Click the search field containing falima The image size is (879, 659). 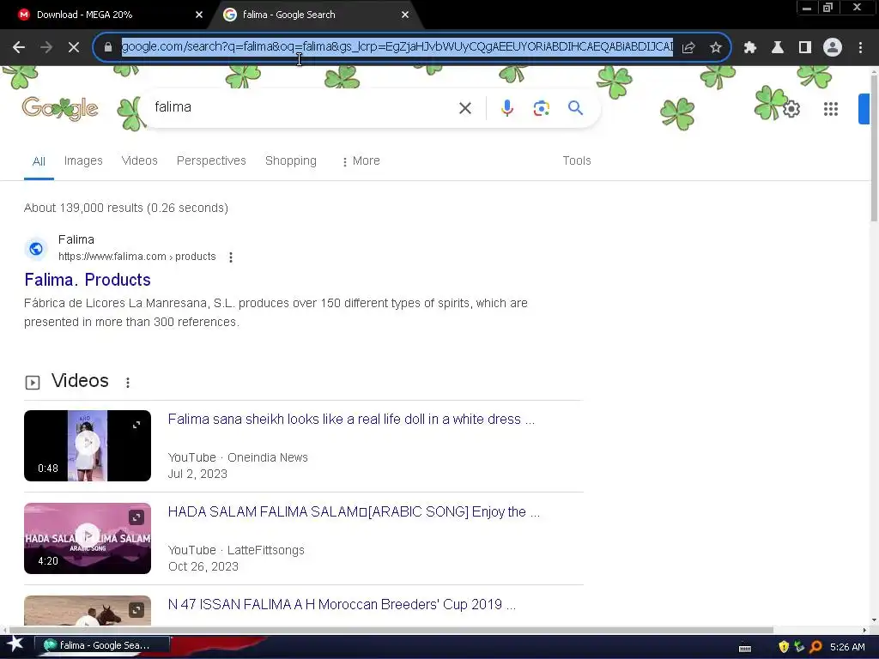pos(303,107)
